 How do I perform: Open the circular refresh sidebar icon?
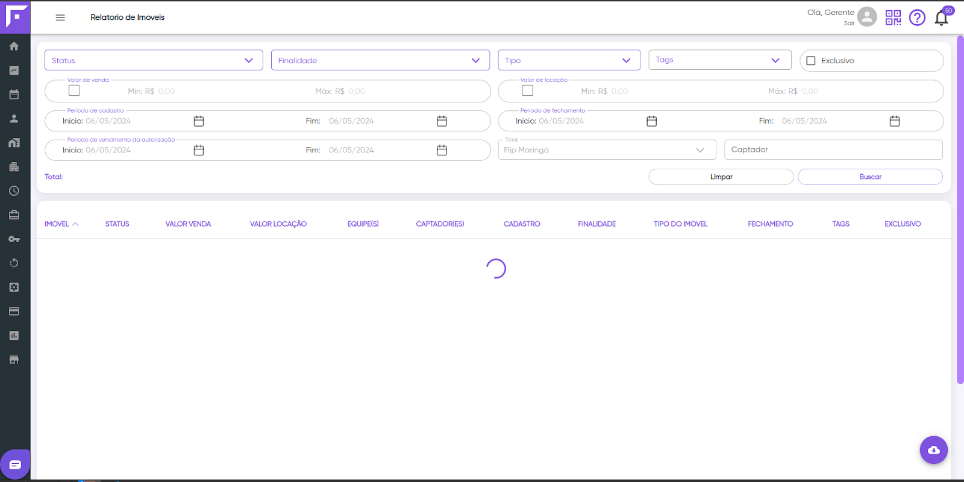tap(14, 263)
